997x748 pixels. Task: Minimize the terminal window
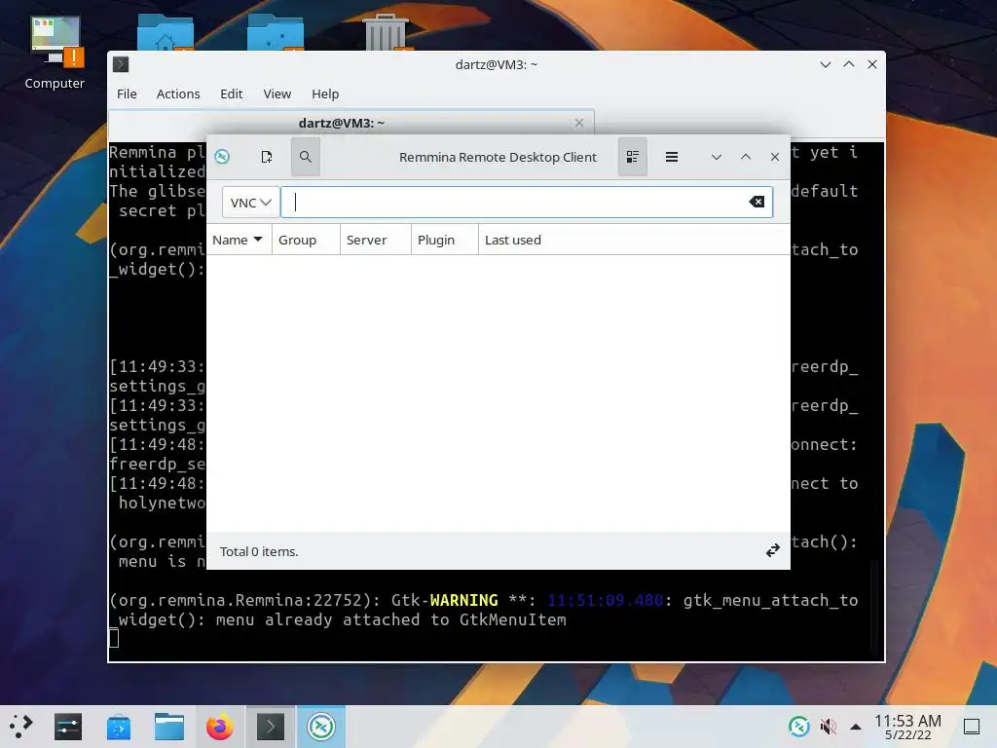(826, 64)
